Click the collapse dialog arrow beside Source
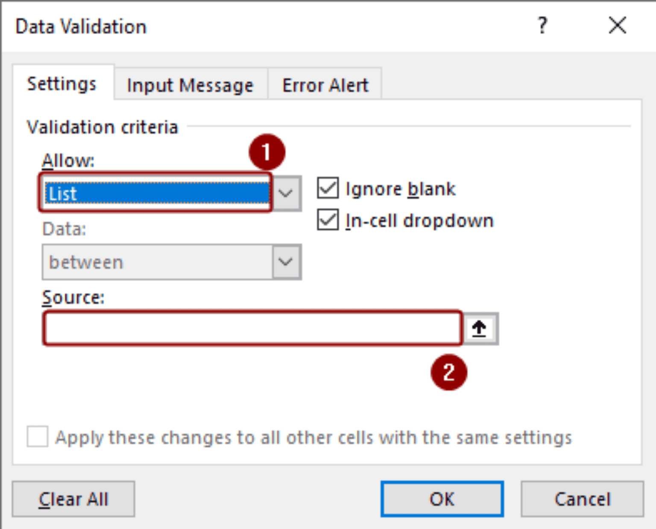This screenshot has height=529, width=656. [480, 328]
